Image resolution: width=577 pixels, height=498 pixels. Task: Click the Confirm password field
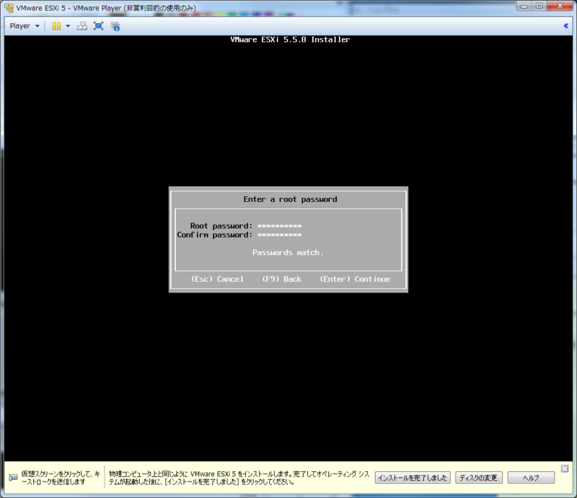click(x=279, y=235)
